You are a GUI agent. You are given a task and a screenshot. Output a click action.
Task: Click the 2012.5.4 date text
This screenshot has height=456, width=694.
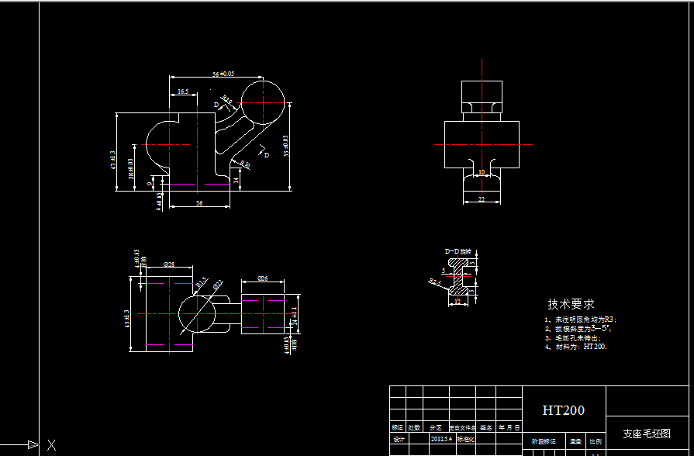point(441,439)
